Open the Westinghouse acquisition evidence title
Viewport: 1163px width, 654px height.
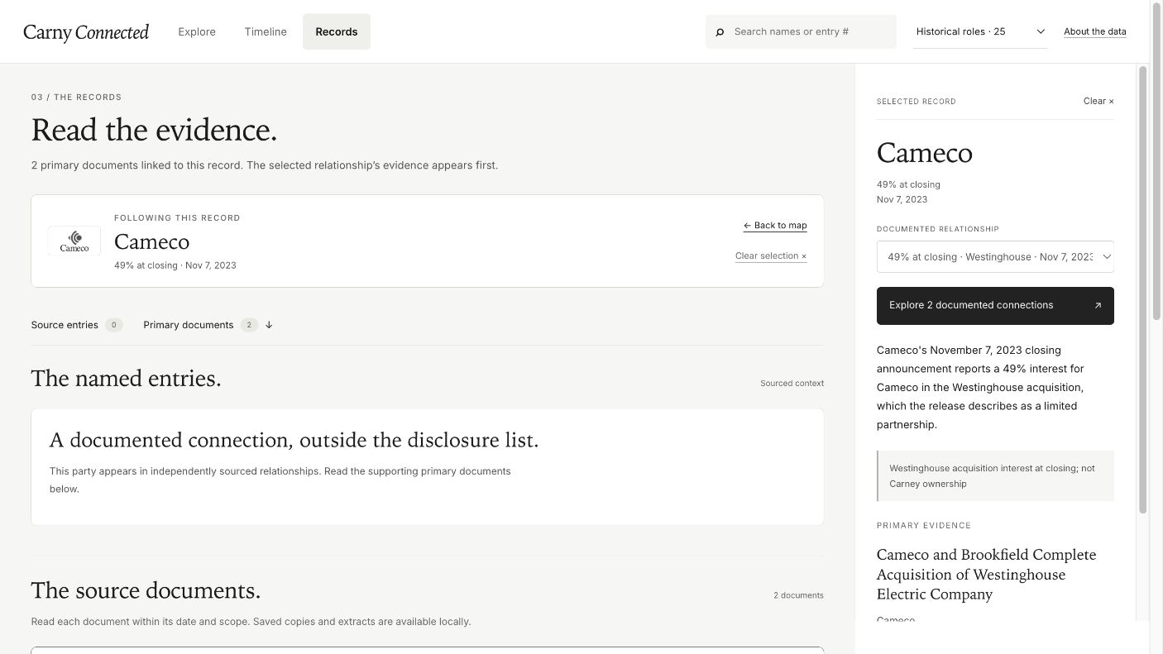pyautogui.click(x=986, y=575)
